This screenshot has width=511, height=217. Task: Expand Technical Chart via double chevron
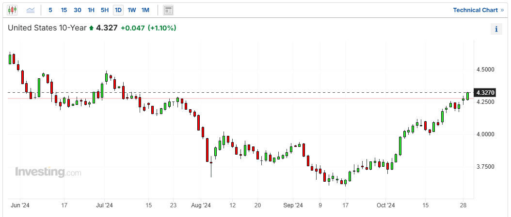502,10
